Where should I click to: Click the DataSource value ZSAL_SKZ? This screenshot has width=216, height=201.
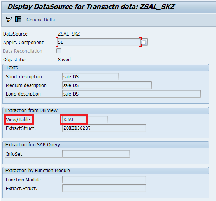(69, 34)
